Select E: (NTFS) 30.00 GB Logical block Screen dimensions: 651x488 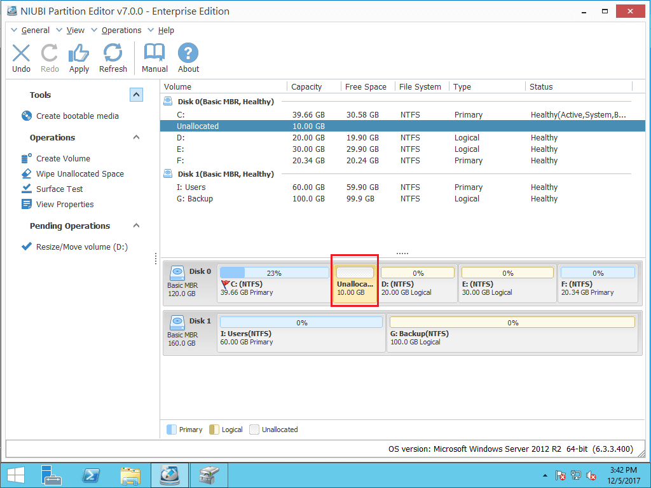tap(507, 284)
